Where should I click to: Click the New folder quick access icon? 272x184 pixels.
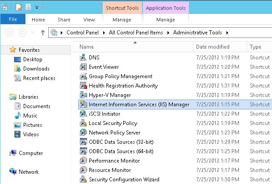click(x=28, y=7)
